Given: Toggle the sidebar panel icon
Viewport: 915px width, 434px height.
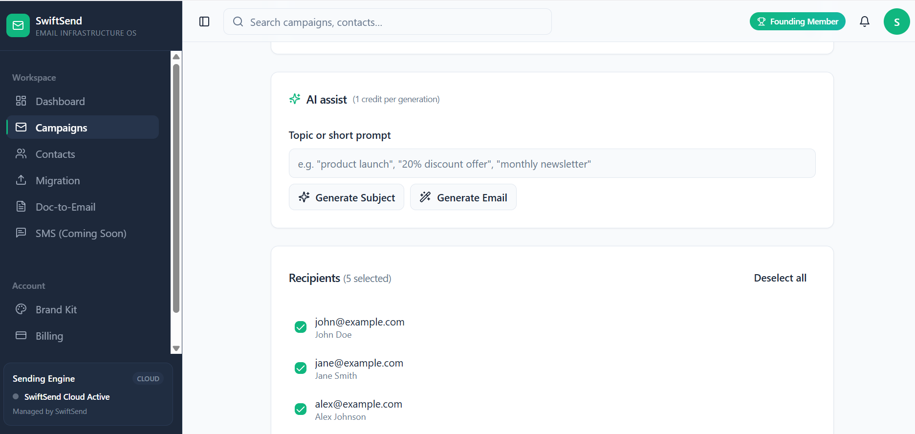Looking at the screenshot, I should point(204,22).
